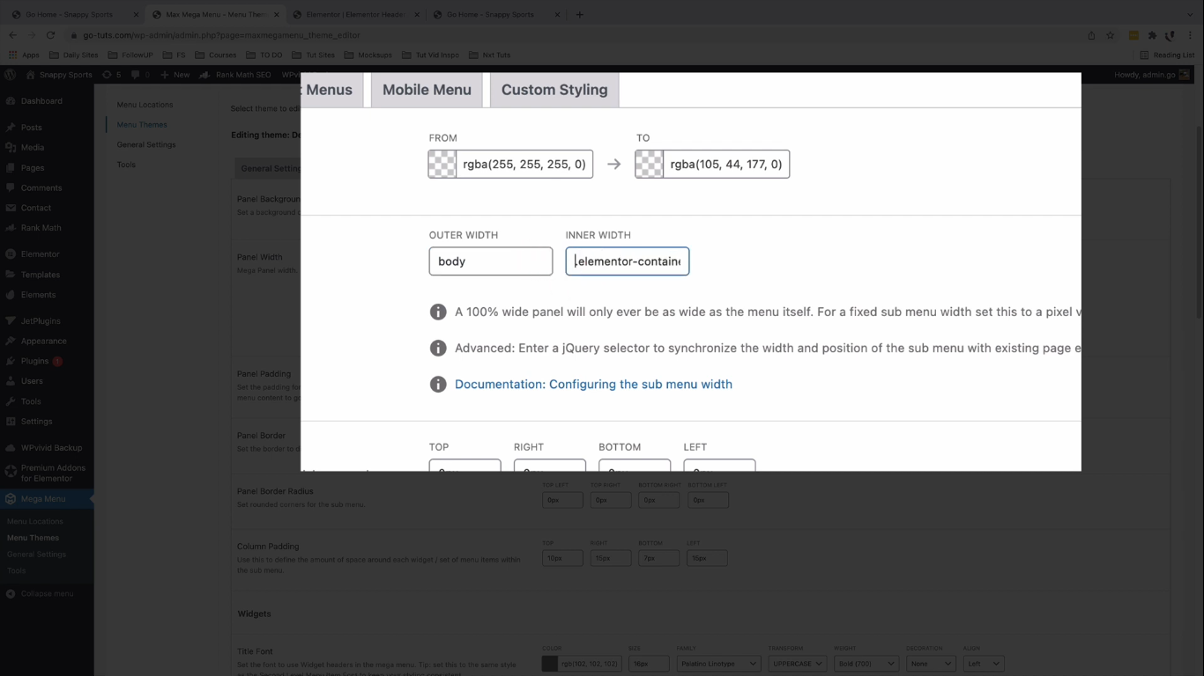
Task: Select General Settings in the plugin's page navigation
Action: [146, 144]
